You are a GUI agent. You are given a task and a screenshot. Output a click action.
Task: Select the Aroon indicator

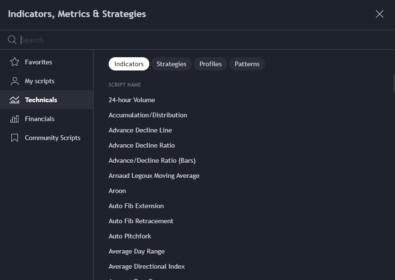pos(117,191)
